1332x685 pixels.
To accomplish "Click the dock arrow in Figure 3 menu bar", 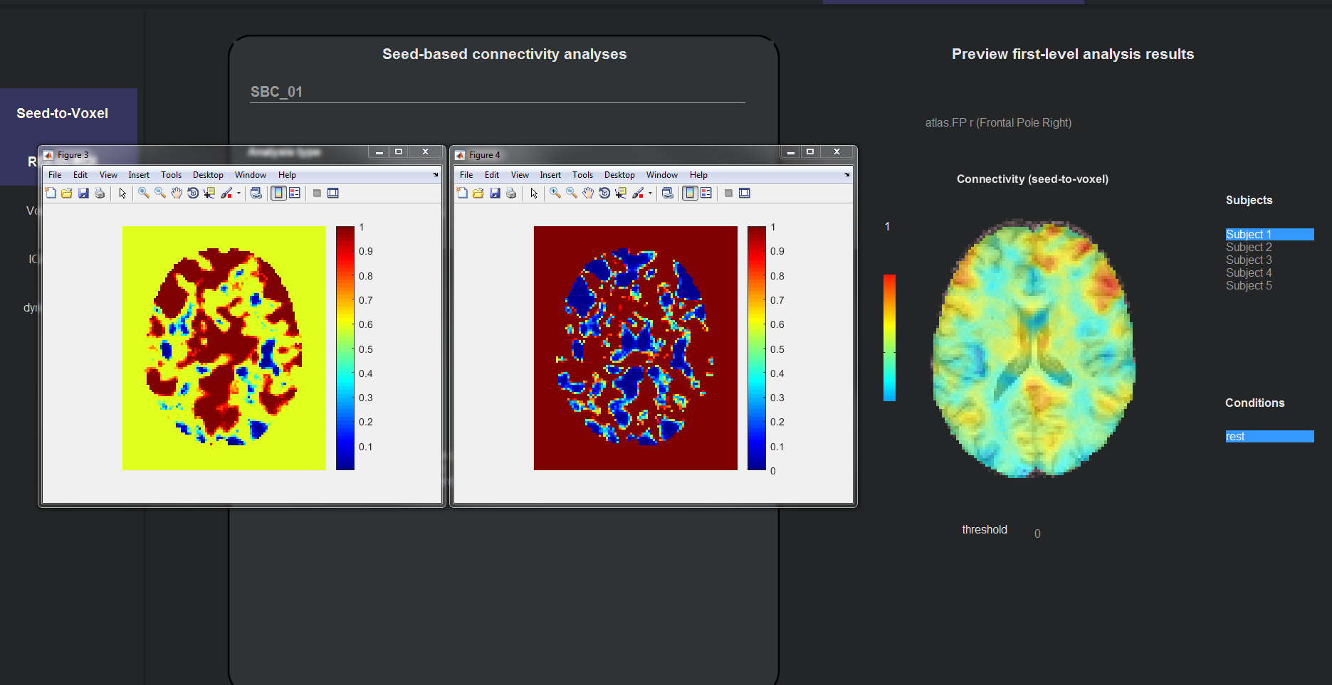I will pos(436,175).
